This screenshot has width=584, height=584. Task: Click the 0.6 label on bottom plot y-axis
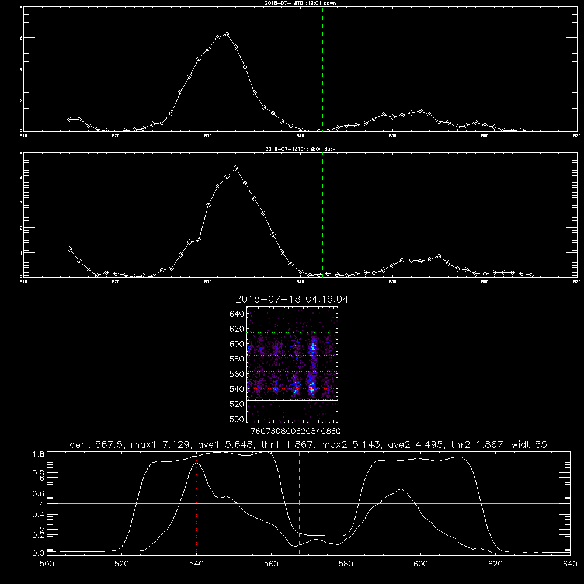coord(39,493)
